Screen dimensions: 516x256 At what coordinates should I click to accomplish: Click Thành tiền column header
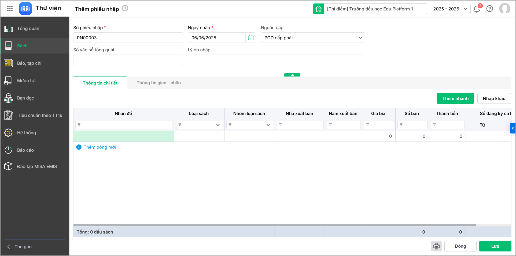[447, 113]
